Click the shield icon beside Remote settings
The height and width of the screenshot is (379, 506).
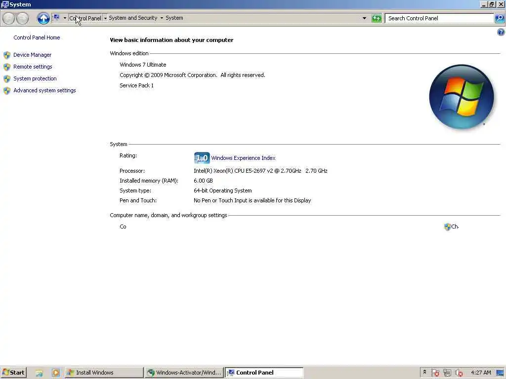pyautogui.click(x=7, y=67)
